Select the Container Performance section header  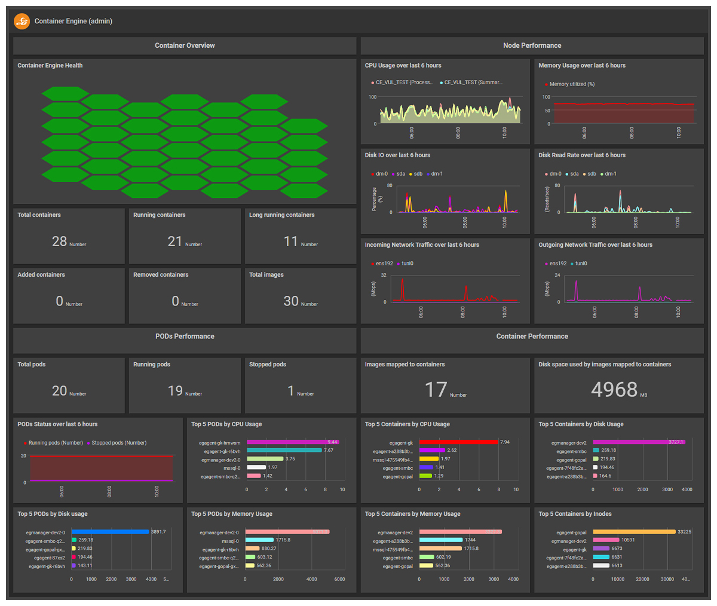(x=532, y=336)
